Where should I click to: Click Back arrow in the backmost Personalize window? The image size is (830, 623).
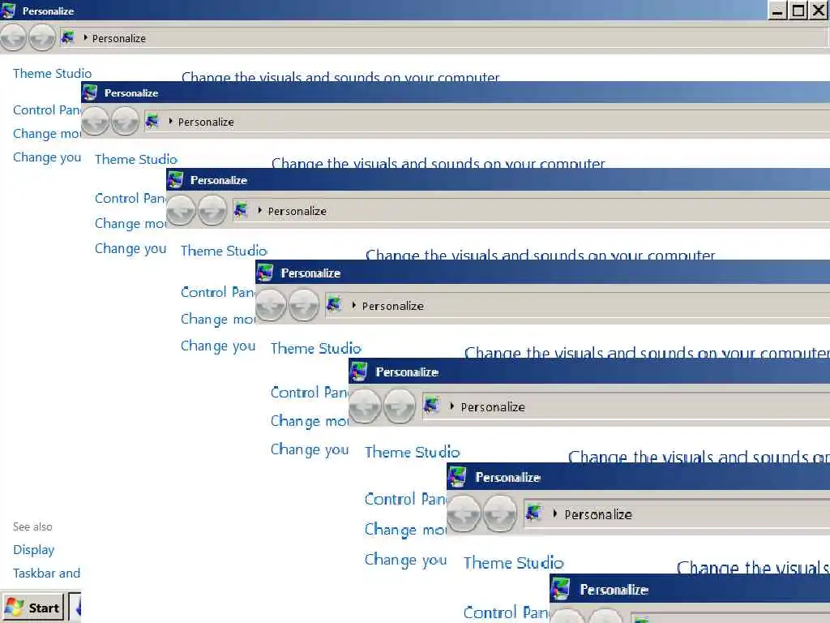pos(13,37)
